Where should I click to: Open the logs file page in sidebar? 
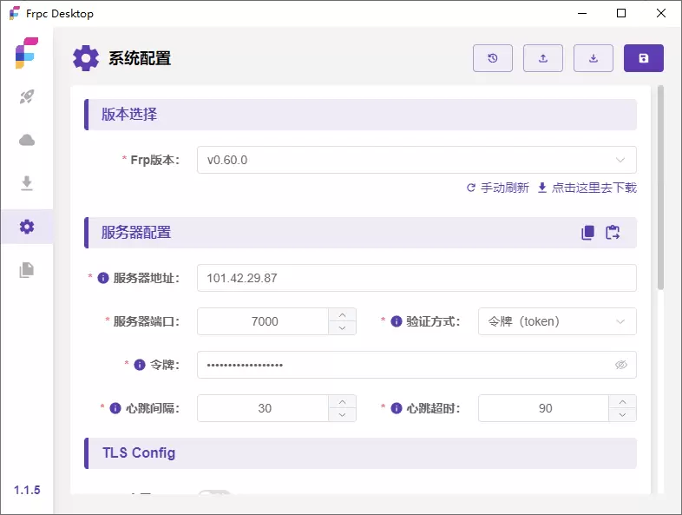tap(27, 270)
